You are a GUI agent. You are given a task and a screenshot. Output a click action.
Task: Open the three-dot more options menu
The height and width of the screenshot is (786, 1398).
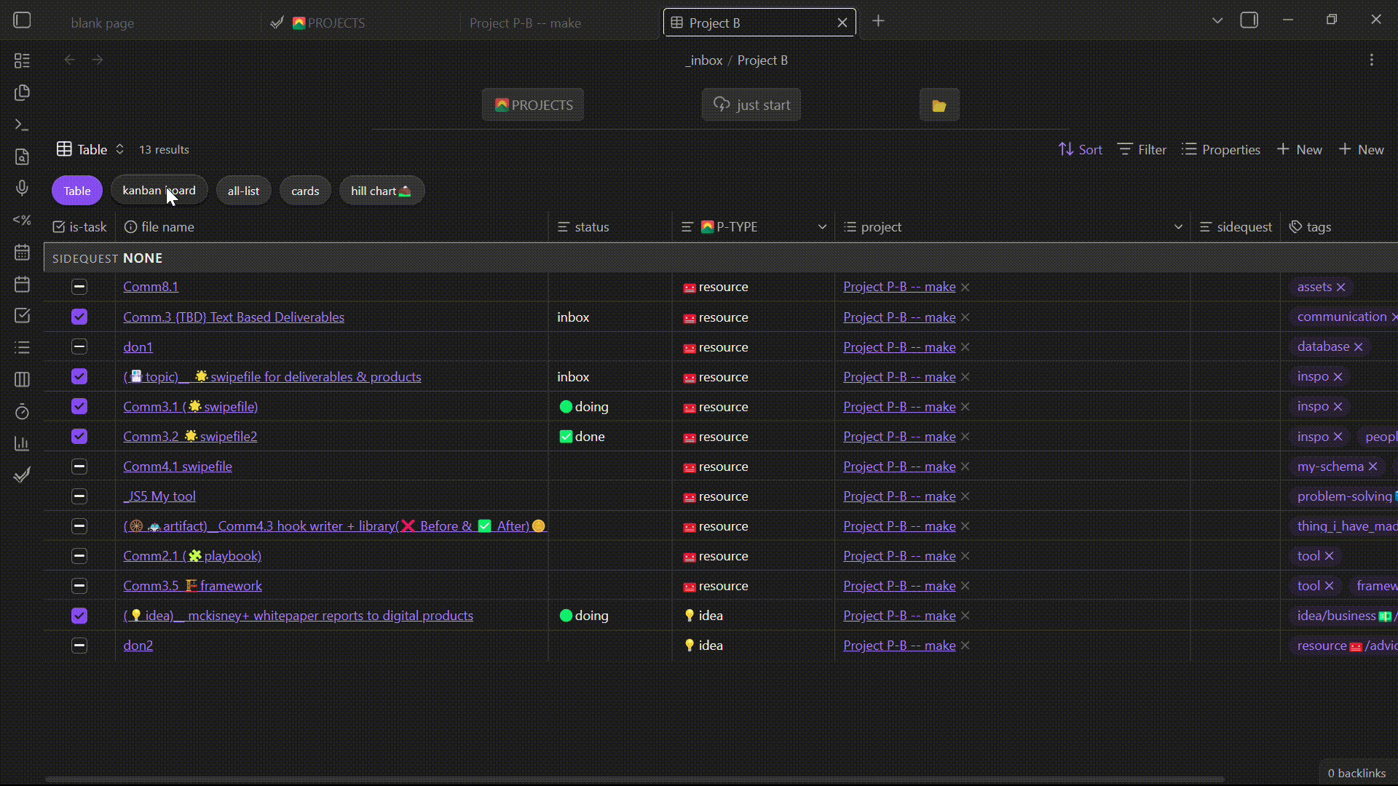(1371, 60)
